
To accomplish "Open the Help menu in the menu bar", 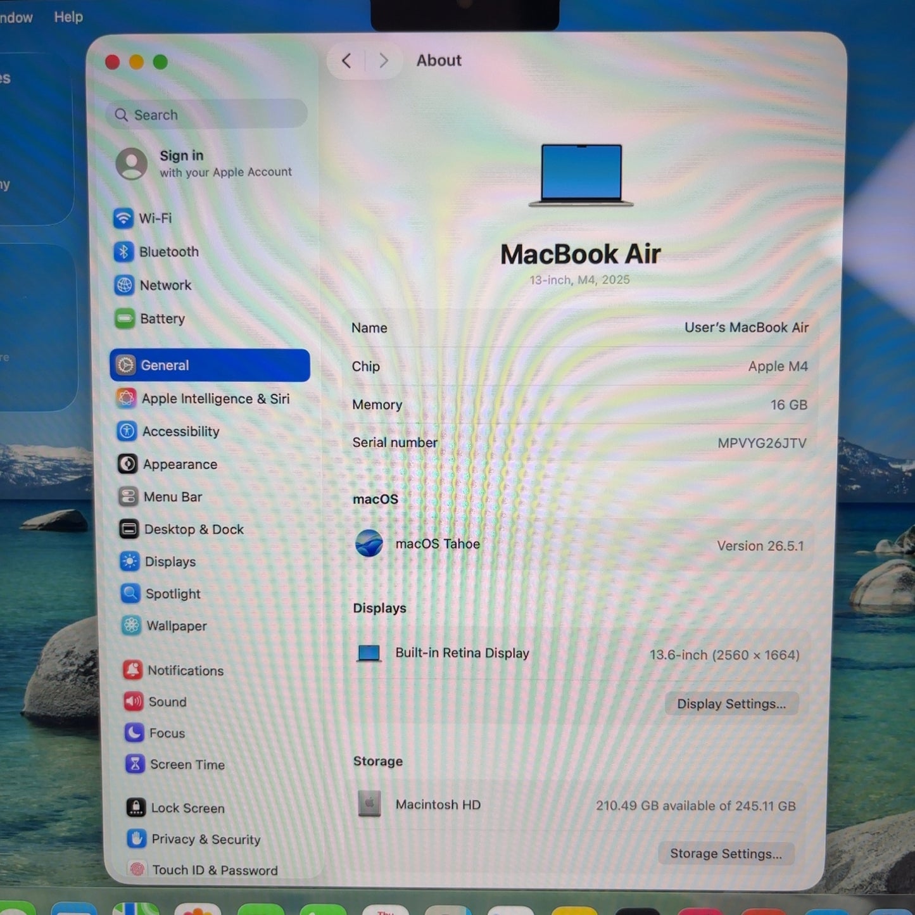I will pyautogui.click(x=68, y=17).
